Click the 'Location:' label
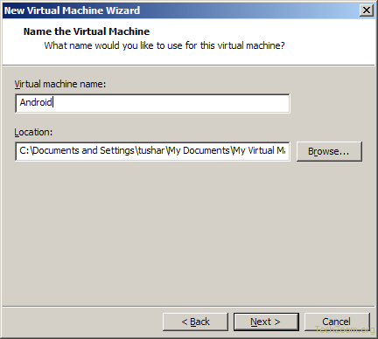Image resolution: width=378 pixels, height=339 pixels. [x=33, y=132]
